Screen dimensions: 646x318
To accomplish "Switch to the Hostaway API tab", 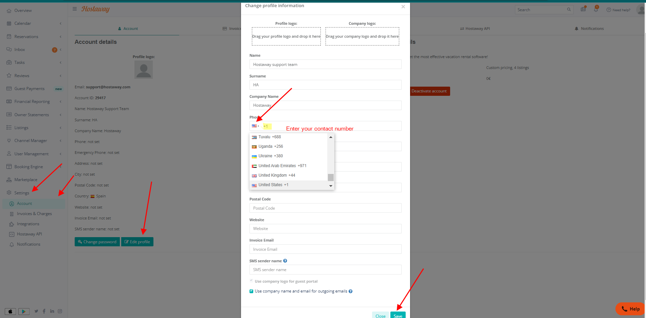I will pyautogui.click(x=475, y=29).
